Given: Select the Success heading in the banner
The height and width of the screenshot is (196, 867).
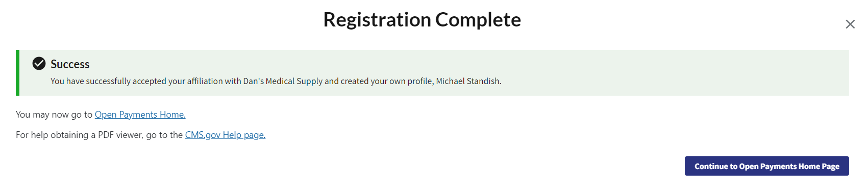Looking at the screenshot, I should coord(70,64).
